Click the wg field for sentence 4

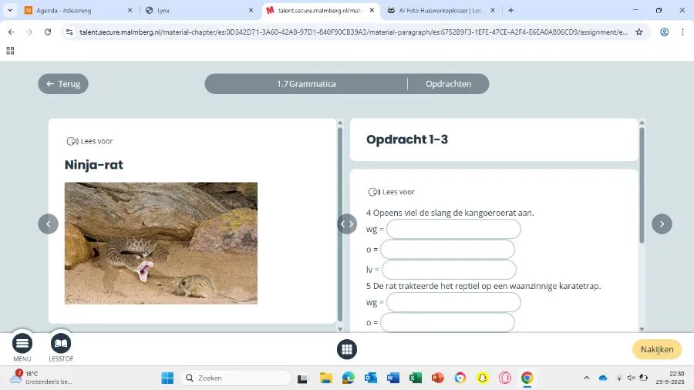click(453, 230)
